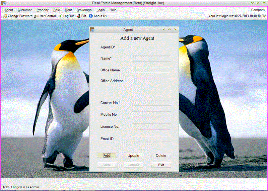
Task: Click the Cancel button
Action: tap(133, 165)
